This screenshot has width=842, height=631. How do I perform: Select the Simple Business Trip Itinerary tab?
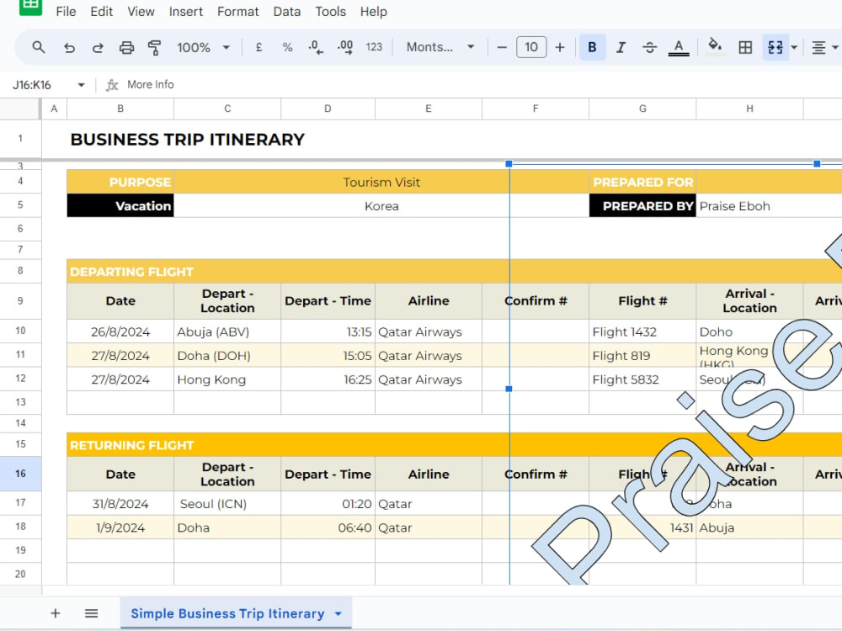(227, 613)
